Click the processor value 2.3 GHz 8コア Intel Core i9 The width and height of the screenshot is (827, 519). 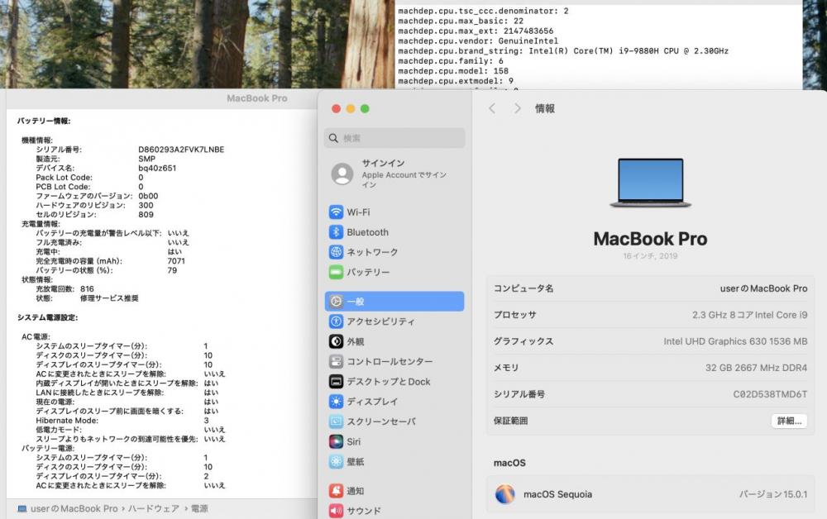tap(749, 315)
